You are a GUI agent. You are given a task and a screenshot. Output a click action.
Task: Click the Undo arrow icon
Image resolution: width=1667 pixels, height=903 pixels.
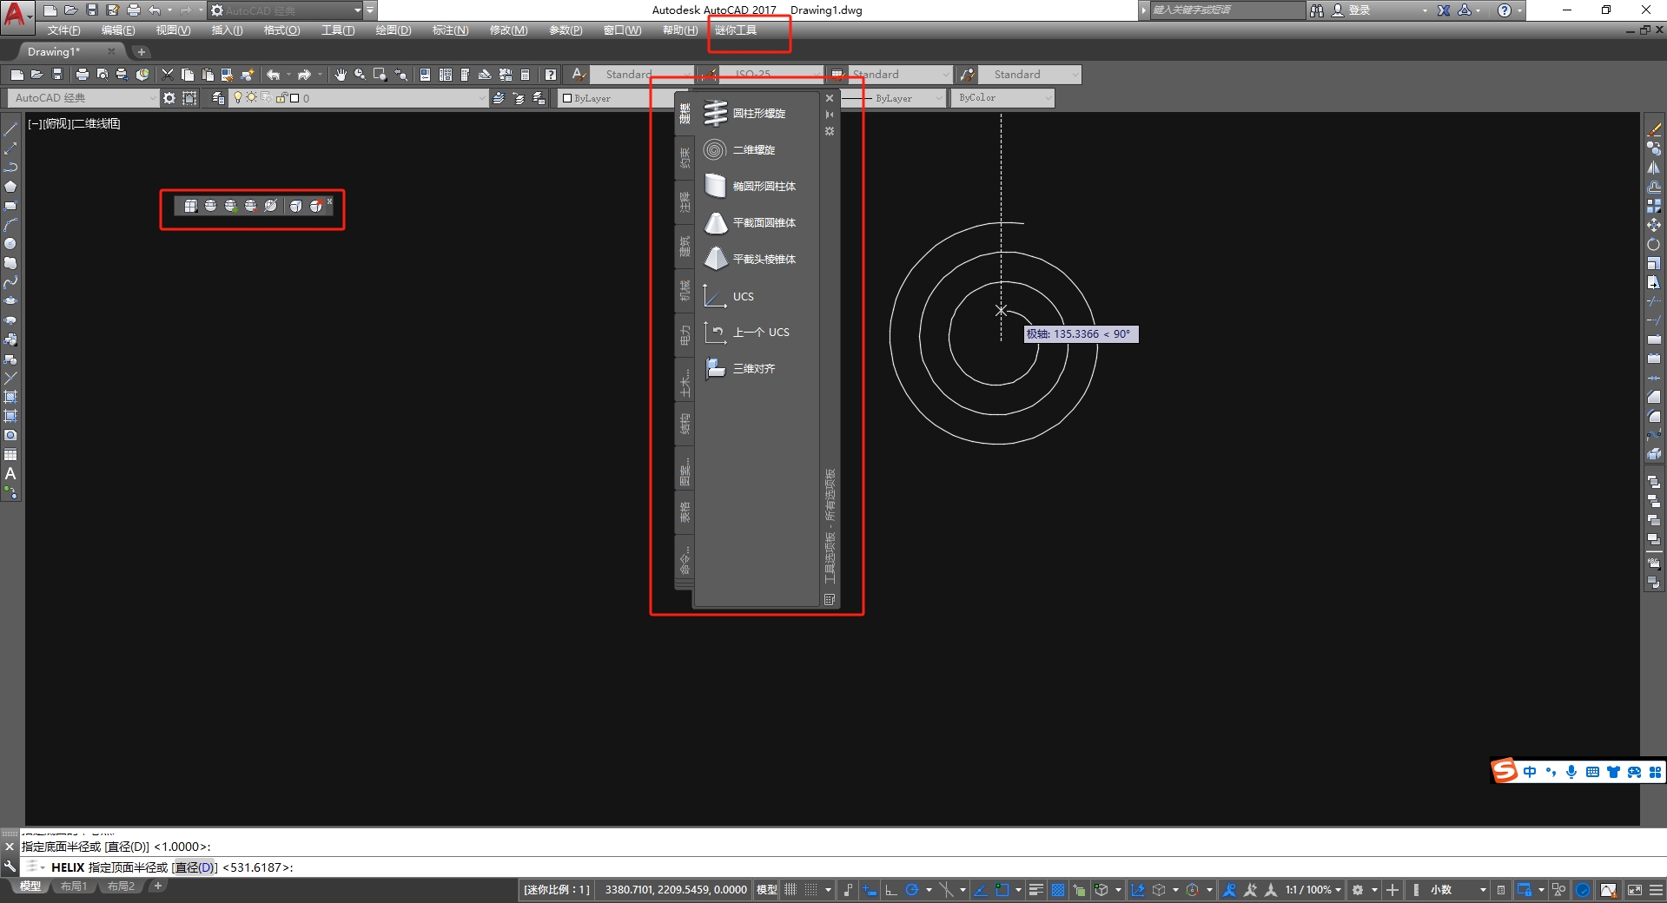[x=273, y=75]
